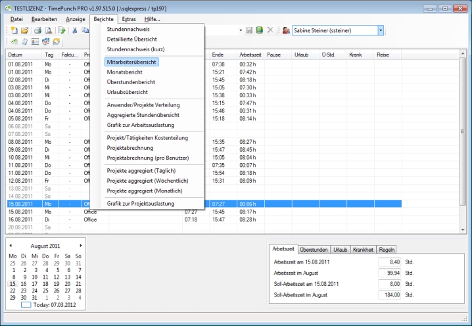This screenshot has width=472, height=326.
Task: Click the printer icon in toolbar
Action: [x=38, y=30]
